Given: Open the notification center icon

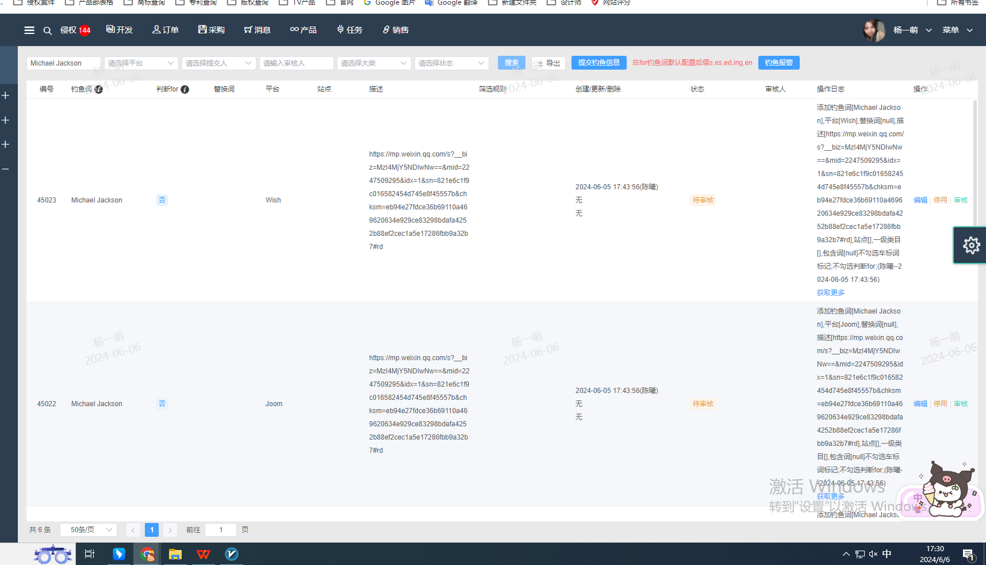Looking at the screenshot, I should pyautogui.click(x=969, y=555).
